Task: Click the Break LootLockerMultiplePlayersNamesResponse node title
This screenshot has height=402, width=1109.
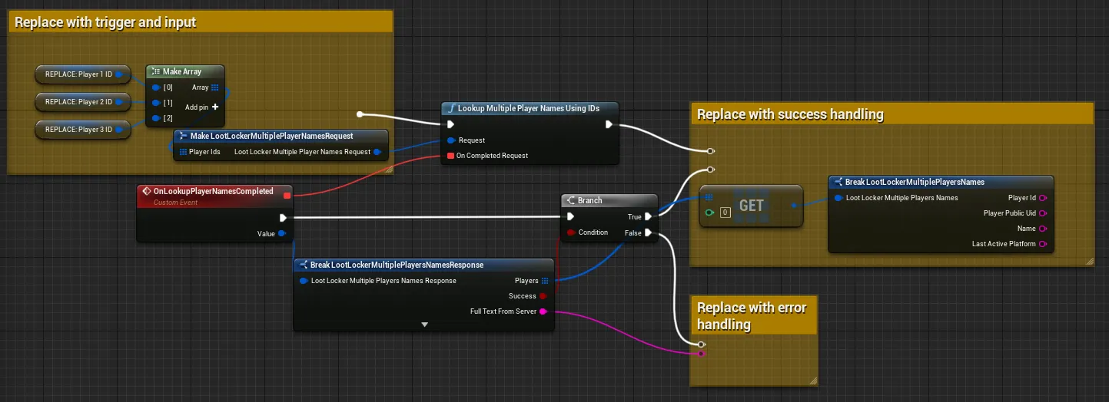Action: (x=397, y=265)
